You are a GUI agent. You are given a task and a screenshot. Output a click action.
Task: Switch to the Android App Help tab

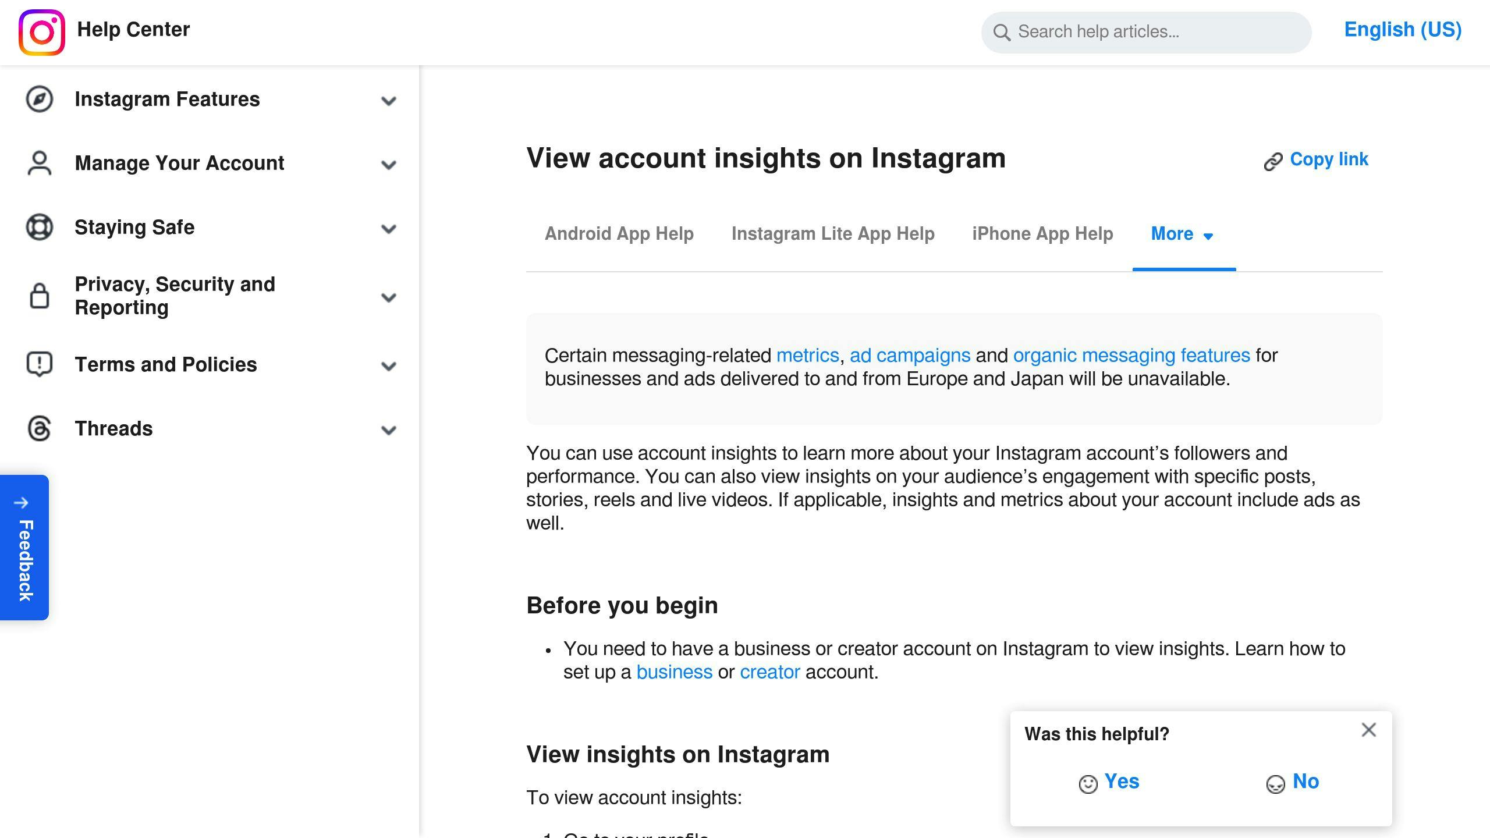(x=619, y=234)
